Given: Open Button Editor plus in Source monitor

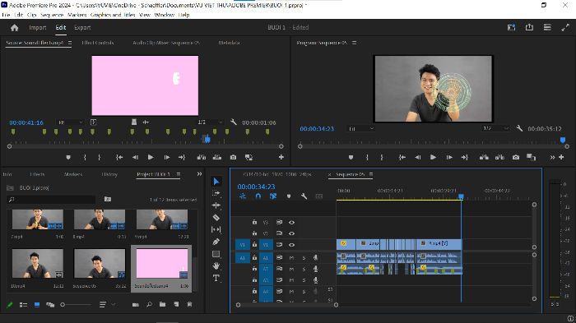Looking at the screenshot, I should click(x=281, y=157).
